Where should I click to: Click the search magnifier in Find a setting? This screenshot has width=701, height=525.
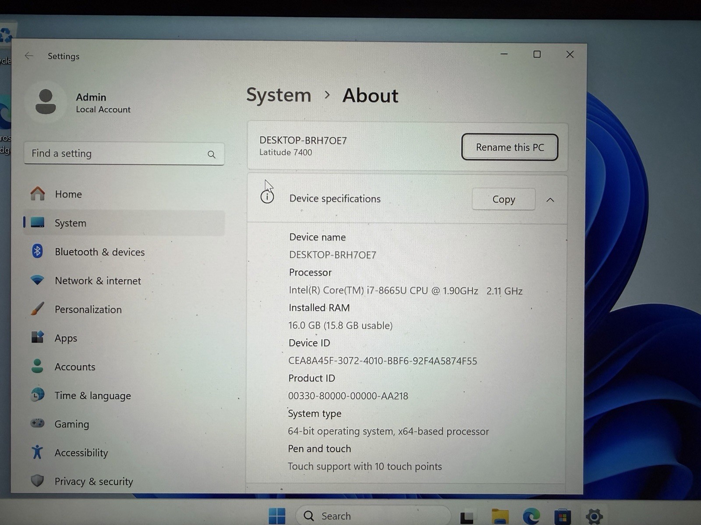pos(212,154)
